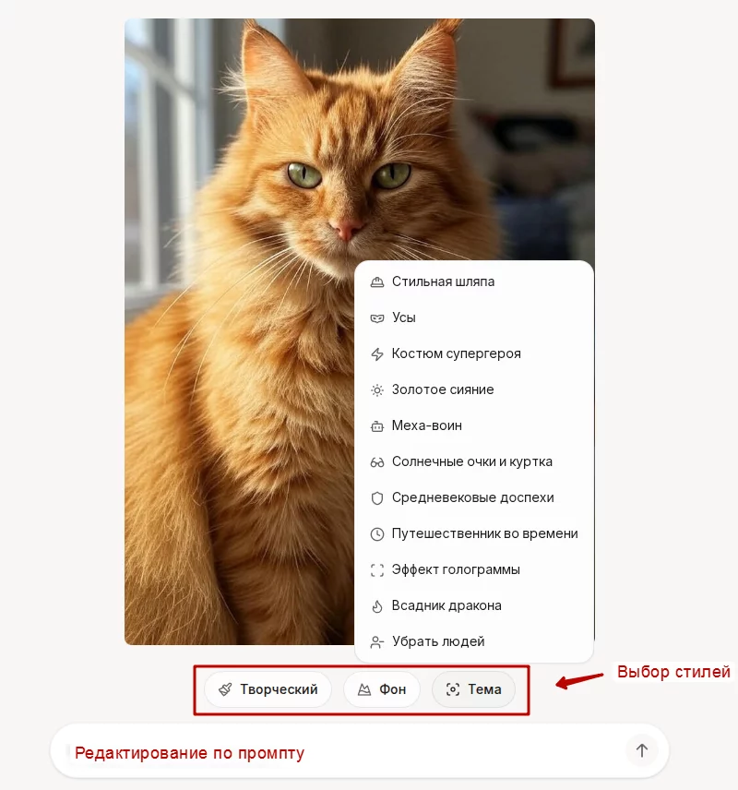Click the person-minus icon for Убрать людей
The height and width of the screenshot is (790, 738).
click(376, 642)
